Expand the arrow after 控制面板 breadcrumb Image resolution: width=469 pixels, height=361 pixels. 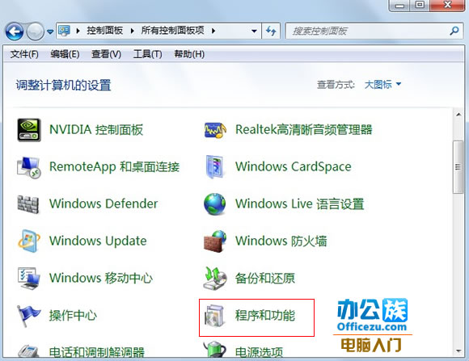click(x=132, y=31)
